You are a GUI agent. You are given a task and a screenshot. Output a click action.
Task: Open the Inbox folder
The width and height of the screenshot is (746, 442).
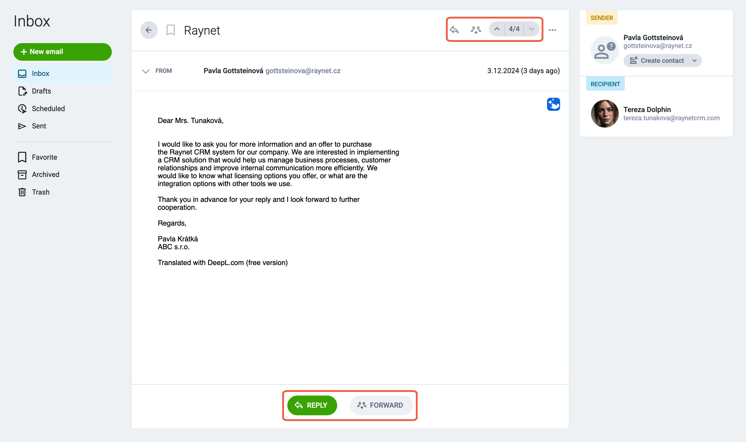click(x=63, y=73)
